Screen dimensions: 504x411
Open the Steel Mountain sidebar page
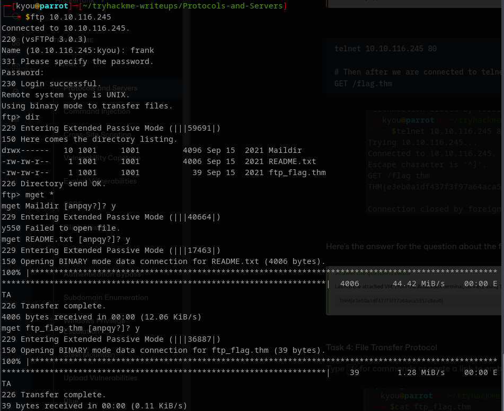click(85, 355)
